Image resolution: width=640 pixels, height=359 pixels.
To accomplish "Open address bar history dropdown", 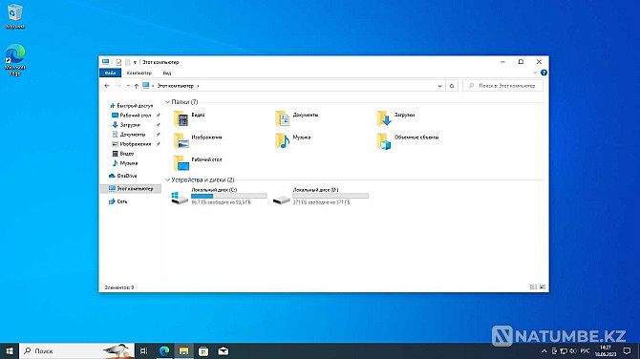I will coord(439,86).
